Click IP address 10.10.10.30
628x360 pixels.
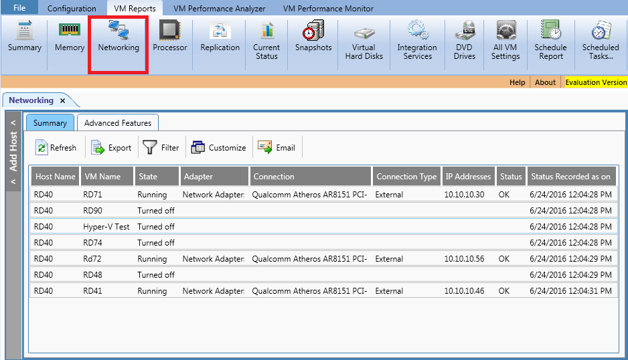click(x=464, y=195)
